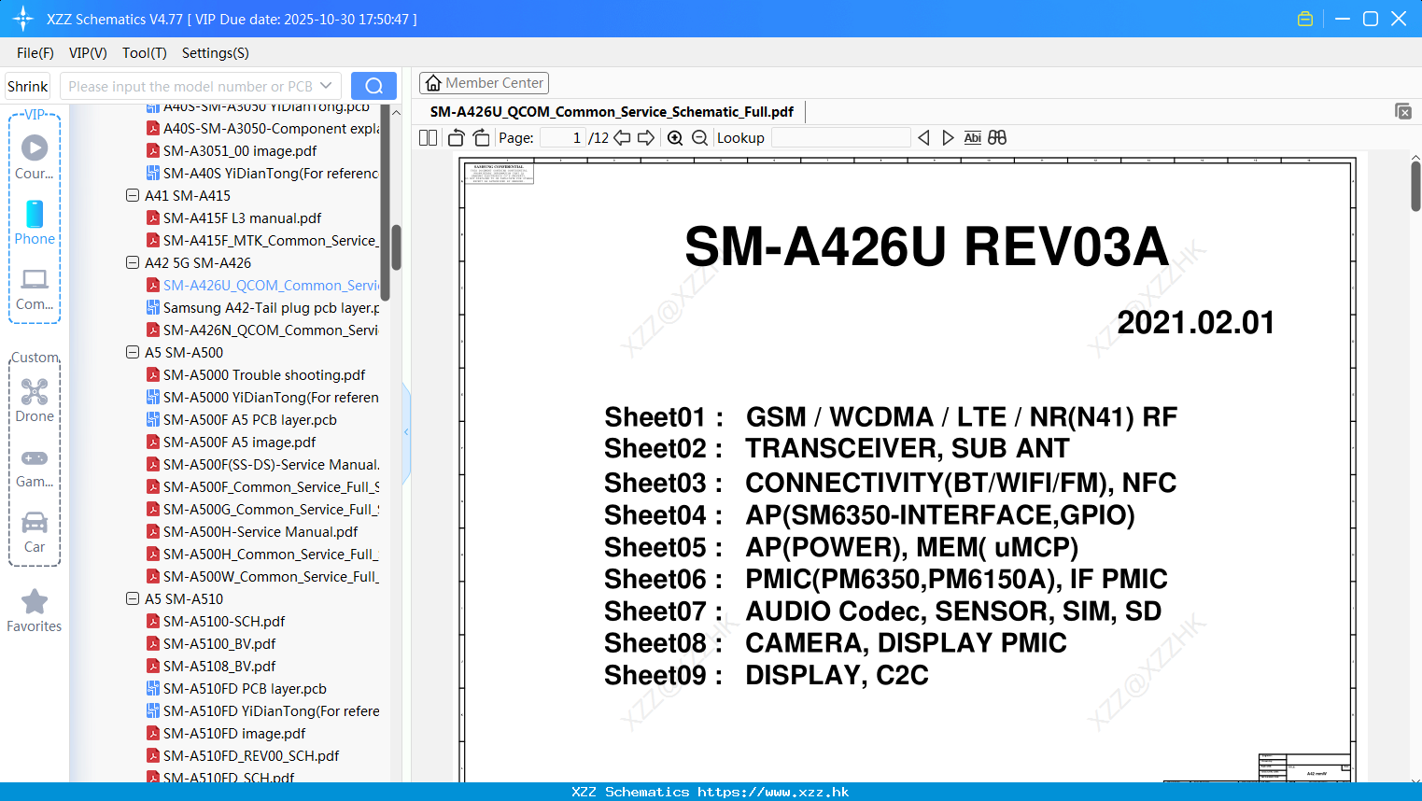Image resolution: width=1422 pixels, height=801 pixels.
Task: Collapse the left sidebar panel handle
Action: pyautogui.click(x=406, y=432)
